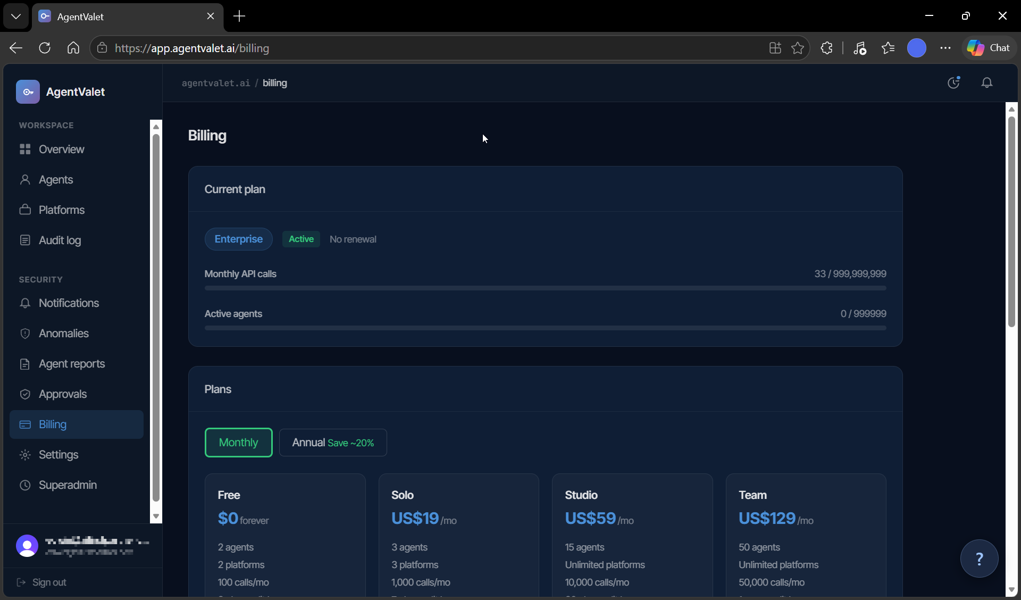Open the browser extensions puzzle icon
This screenshot has height=600, width=1021.
click(x=826, y=48)
